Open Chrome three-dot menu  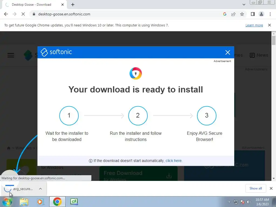(x=270, y=14)
